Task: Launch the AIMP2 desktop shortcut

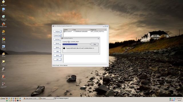Action: pyautogui.click(x=3, y=32)
